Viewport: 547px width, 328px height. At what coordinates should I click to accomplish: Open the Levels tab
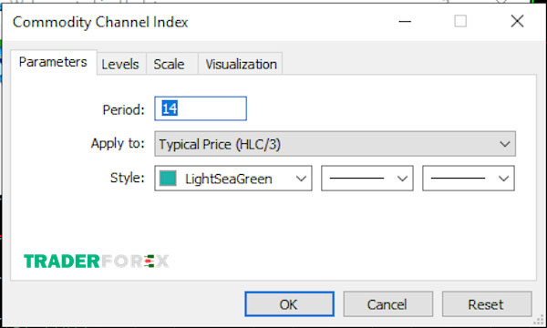coord(121,64)
